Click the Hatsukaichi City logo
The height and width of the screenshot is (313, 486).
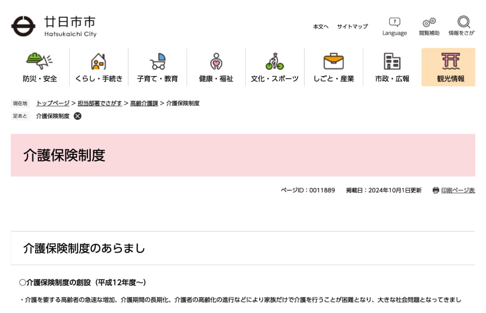54,26
